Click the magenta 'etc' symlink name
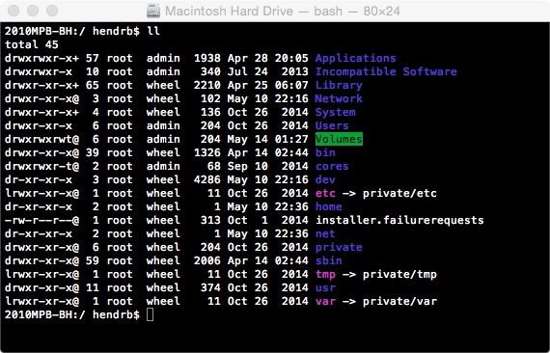Image resolution: width=550 pixels, height=353 pixels. (325, 193)
